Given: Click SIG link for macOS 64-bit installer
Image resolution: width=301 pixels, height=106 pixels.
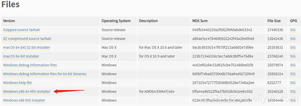Looking at the screenshot, I should (293, 56).
